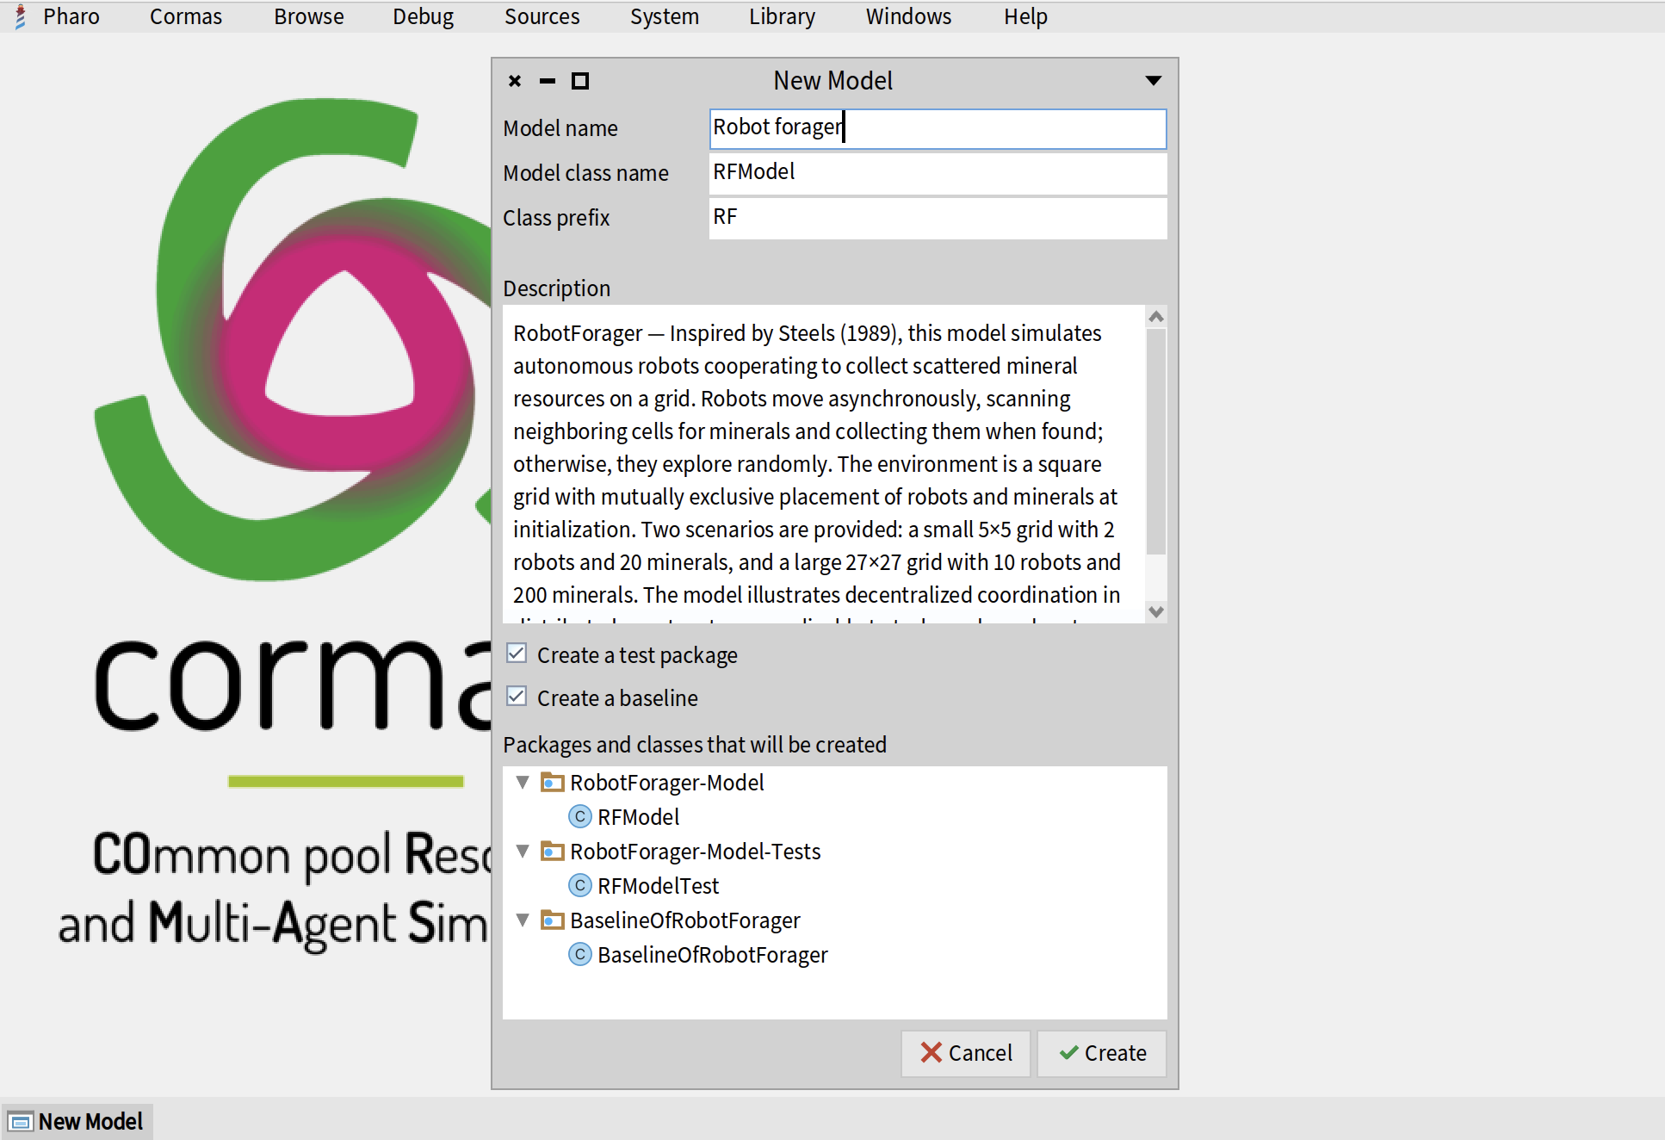Open the Cormas menu
1665x1140 pixels.
185,16
